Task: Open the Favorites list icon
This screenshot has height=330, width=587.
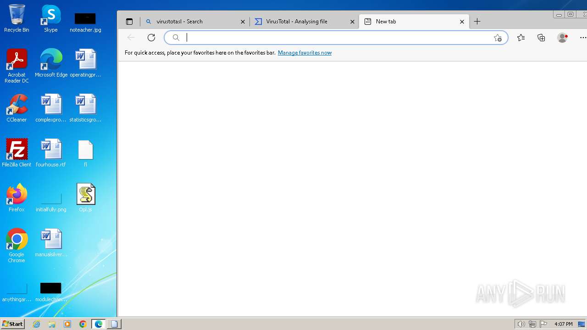Action: tap(521, 38)
